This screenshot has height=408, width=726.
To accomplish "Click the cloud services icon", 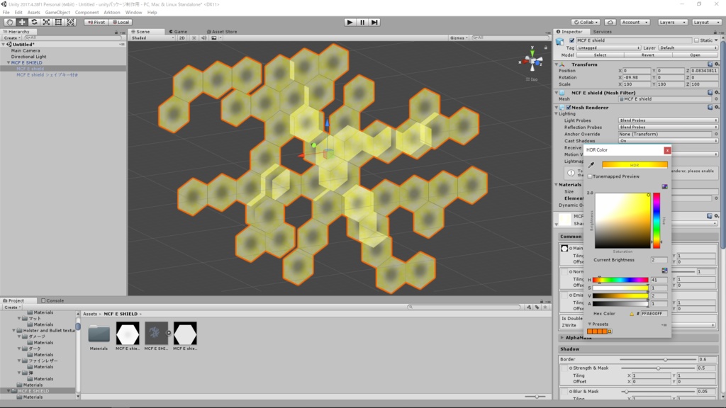I will (x=610, y=22).
